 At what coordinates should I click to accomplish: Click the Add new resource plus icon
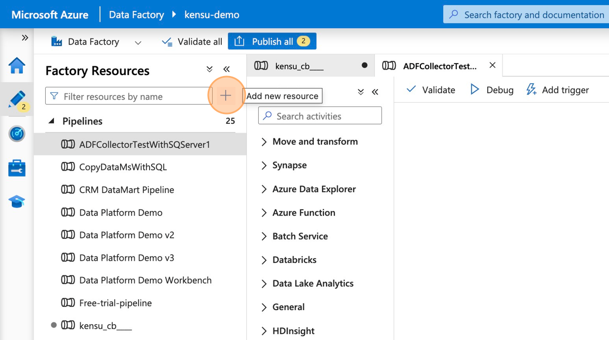225,96
